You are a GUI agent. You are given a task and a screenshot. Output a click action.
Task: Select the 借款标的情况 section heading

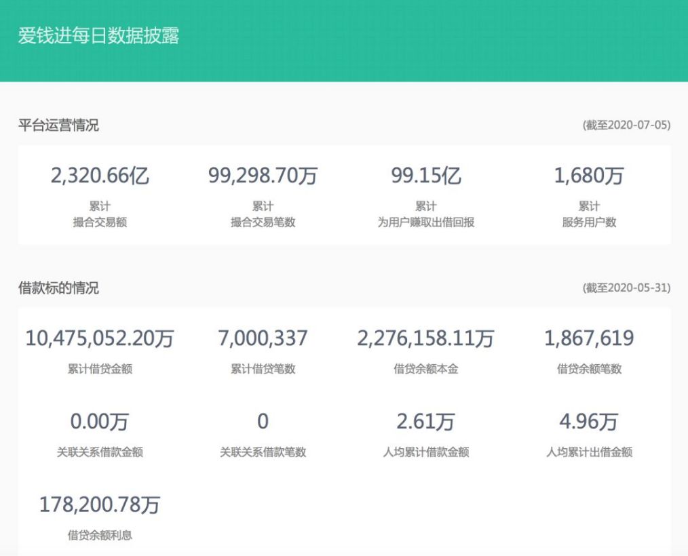pos(58,288)
